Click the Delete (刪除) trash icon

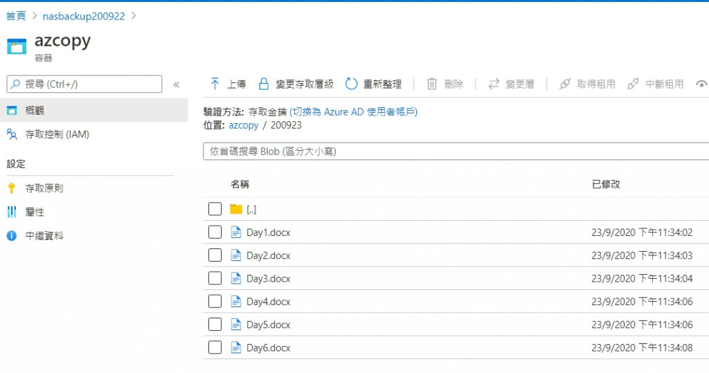pos(432,84)
